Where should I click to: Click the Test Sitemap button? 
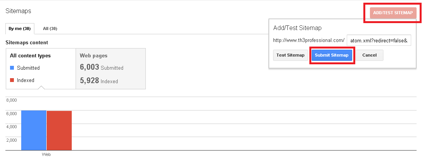(x=290, y=55)
